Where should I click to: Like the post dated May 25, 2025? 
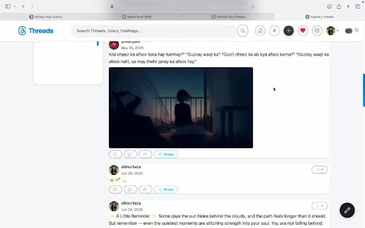(x=115, y=155)
